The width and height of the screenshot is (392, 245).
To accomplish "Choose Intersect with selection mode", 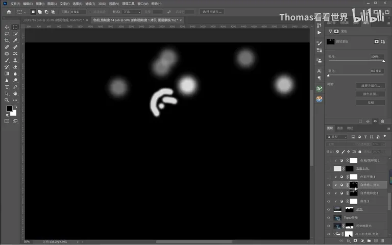I will coord(53,12).
